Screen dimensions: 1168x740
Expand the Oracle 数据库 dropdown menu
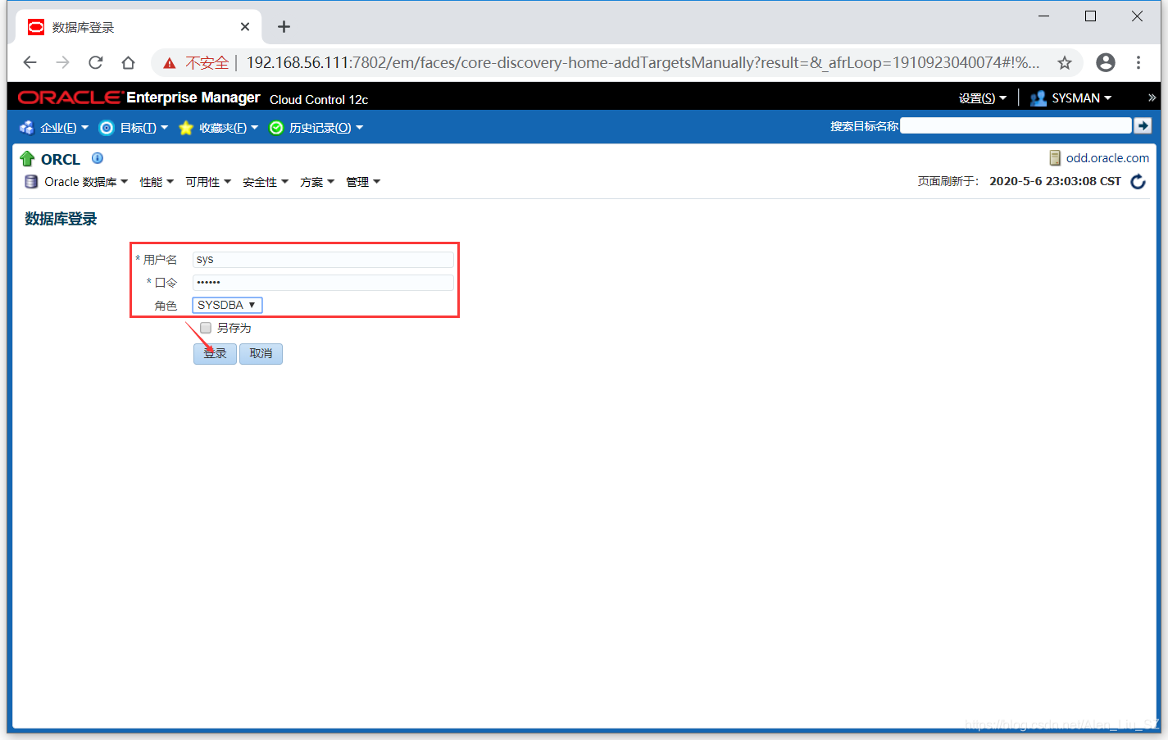point(86,182)
